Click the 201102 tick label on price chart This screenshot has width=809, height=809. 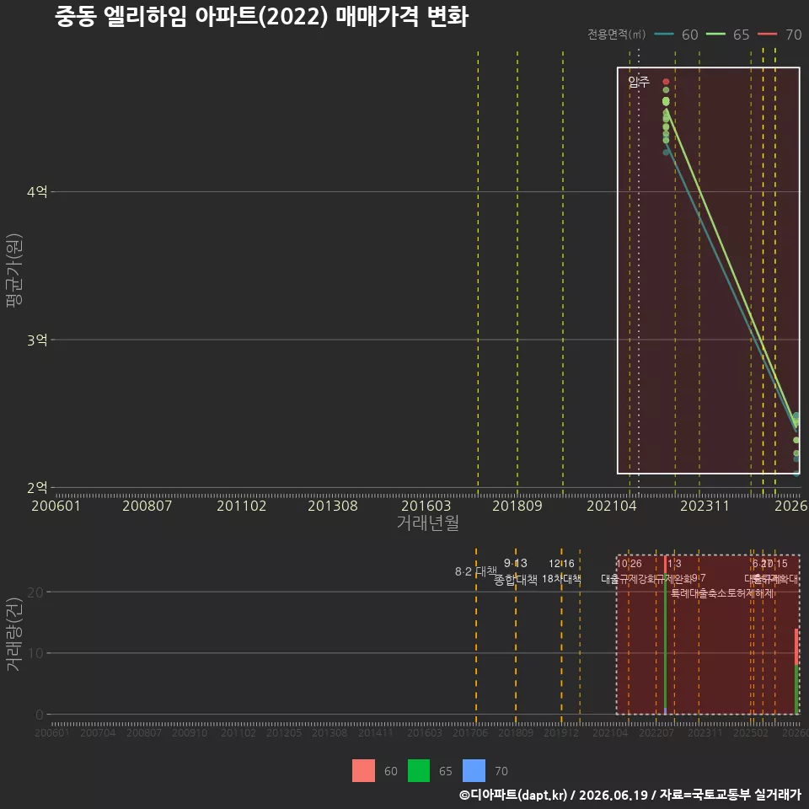242,506
